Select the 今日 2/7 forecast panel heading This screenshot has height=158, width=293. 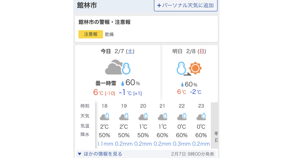pyautogui.click(x=117, y=51)
